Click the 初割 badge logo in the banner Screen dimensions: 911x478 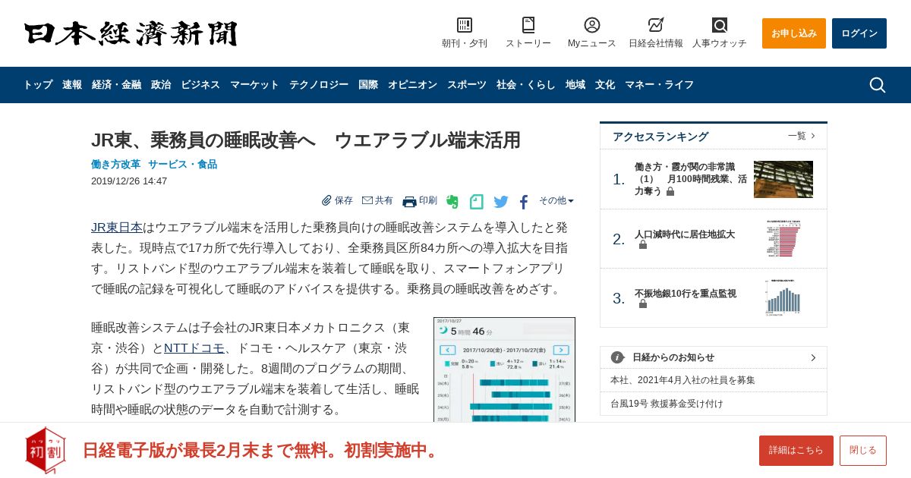click(x=46, y=450)
